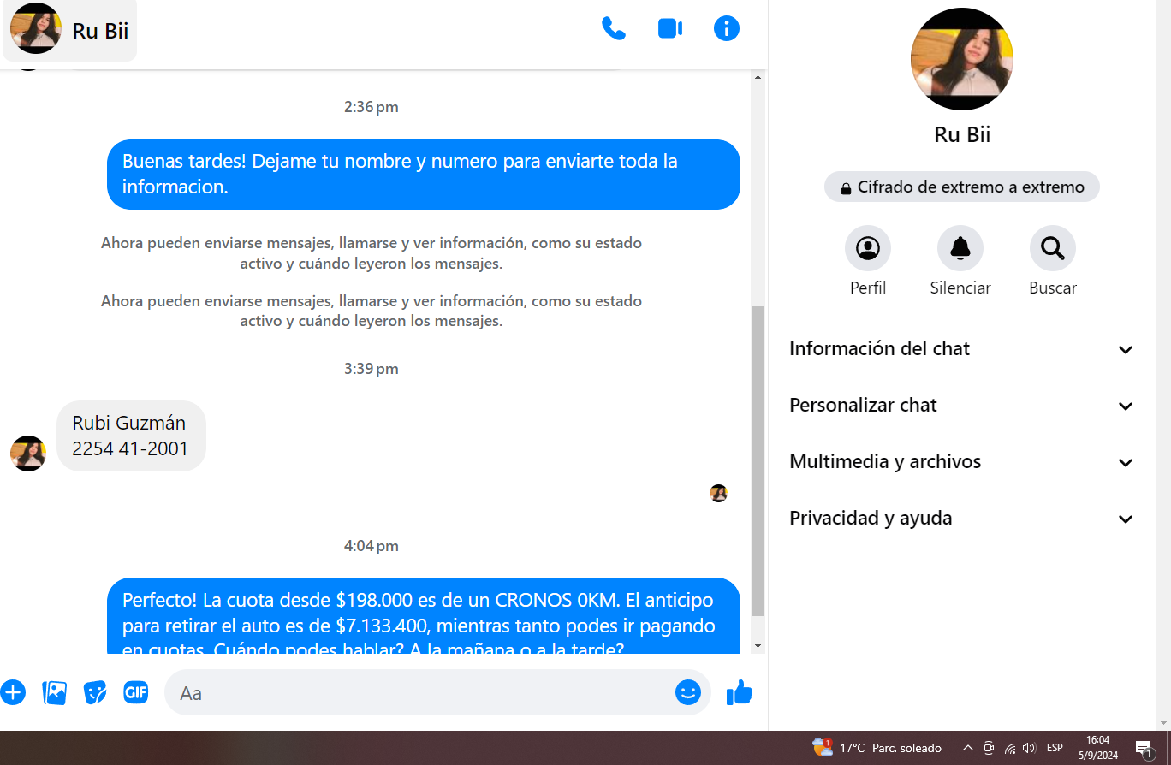Select the Rubi Guzmán phone number message

[131, 436]
